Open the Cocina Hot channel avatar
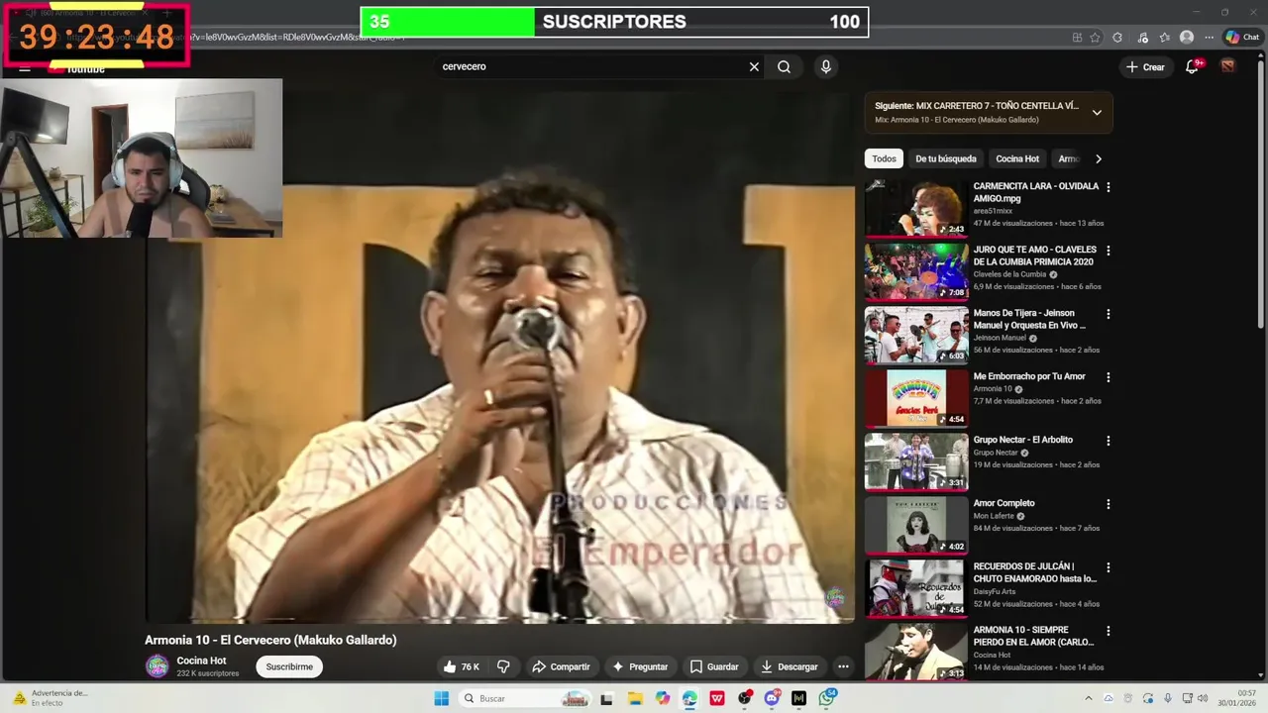1268x713 pixels. (158, 666)
